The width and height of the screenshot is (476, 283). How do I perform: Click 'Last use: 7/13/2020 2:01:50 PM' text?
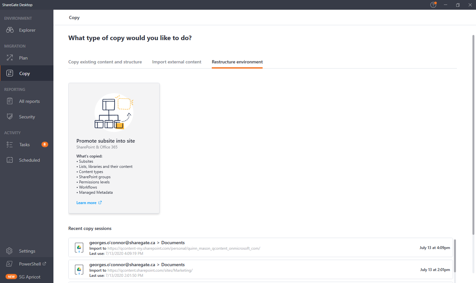(116, 276)
